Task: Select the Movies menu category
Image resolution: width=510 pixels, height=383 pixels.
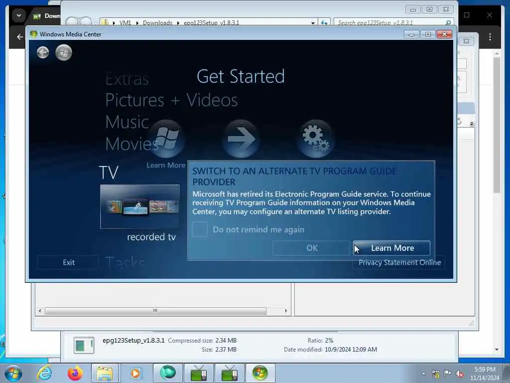Action: [131, 144]
